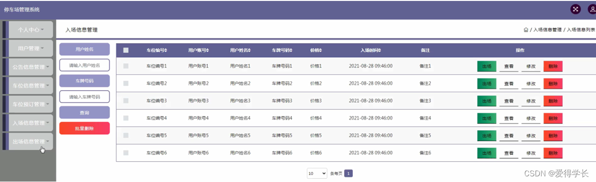The image size is (596, 182).
Task: Click 出场 button in 车位编号6 row
Action: tap(486, 153)
